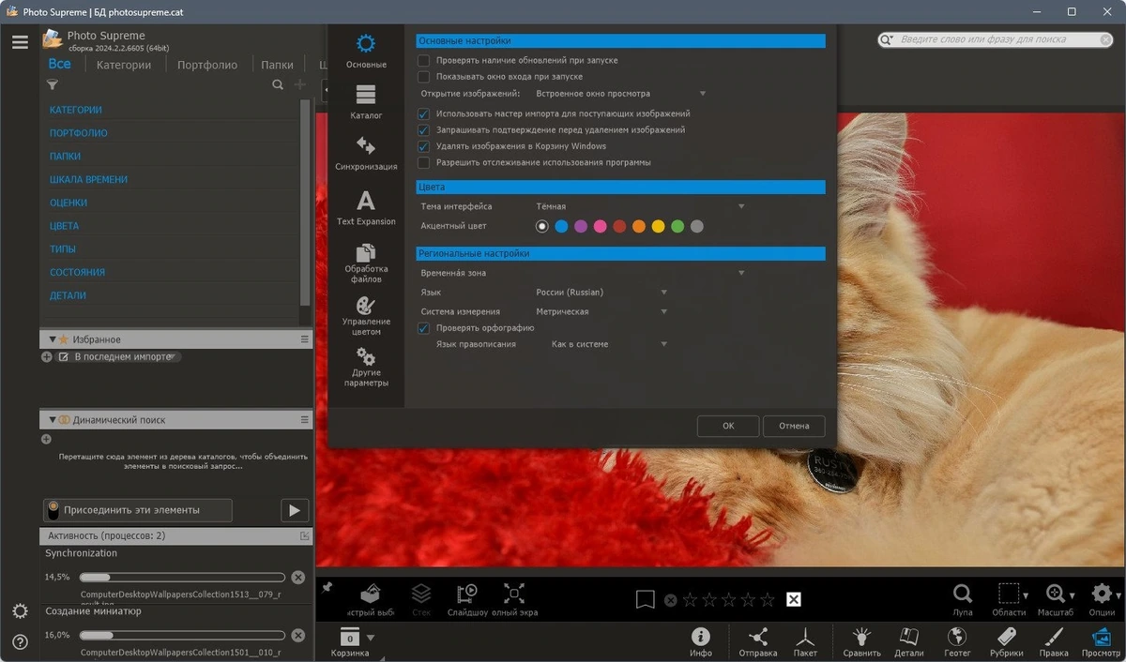Open the Синхронизация settings section

pos(366,154)
